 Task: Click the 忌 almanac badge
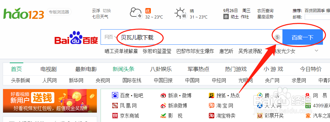226,17
